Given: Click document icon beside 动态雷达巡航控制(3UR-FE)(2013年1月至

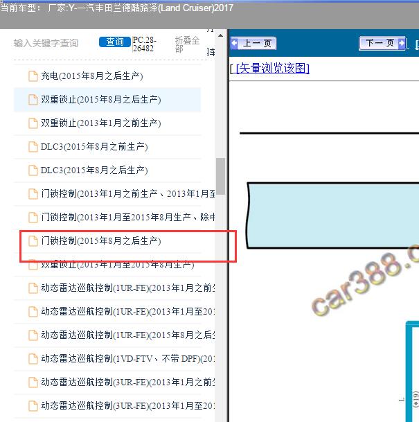Looking at the screenshot, I should pyautogui.click(x=33, y=406).
